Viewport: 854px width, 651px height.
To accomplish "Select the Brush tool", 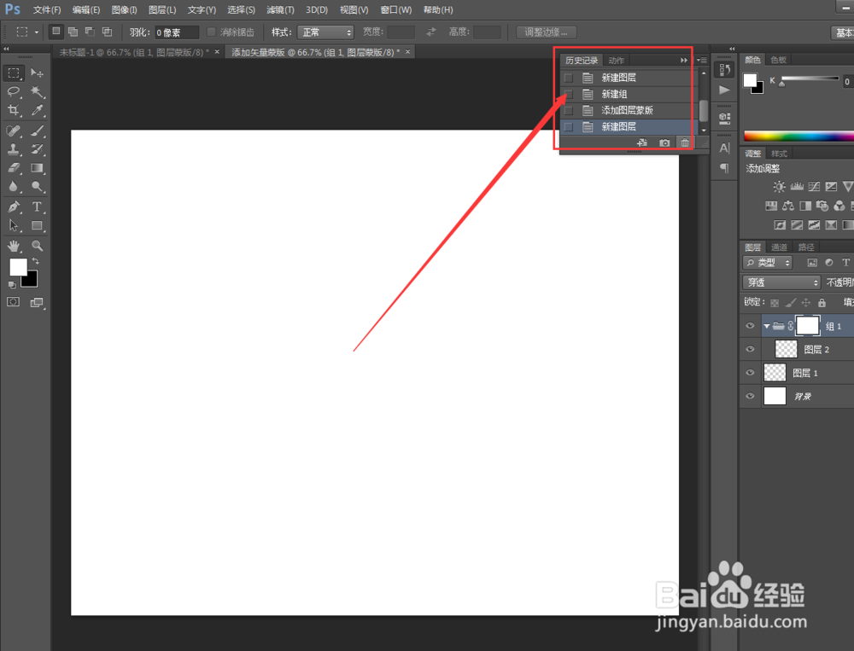I will (37, 131).
